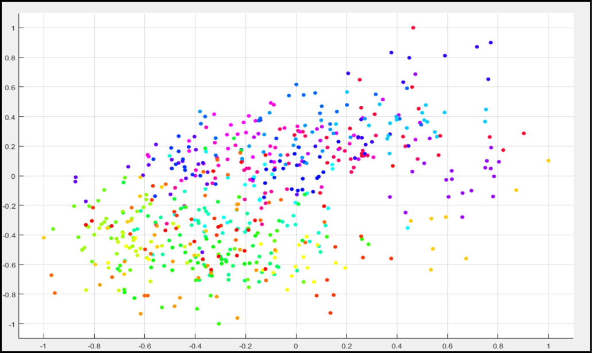
Task: Click the highest purple point in top-right
Action: [x=491, y=43]
